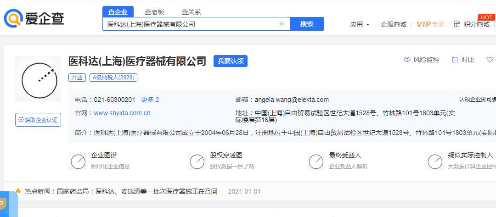496x217 pixels.
Task: Expand 更多 2 phone numbers
Action: [x=150, y=100]
